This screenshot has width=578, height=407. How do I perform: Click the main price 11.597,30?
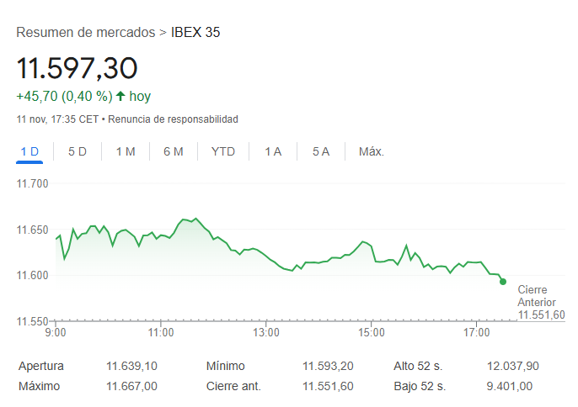tap(77, 68)
